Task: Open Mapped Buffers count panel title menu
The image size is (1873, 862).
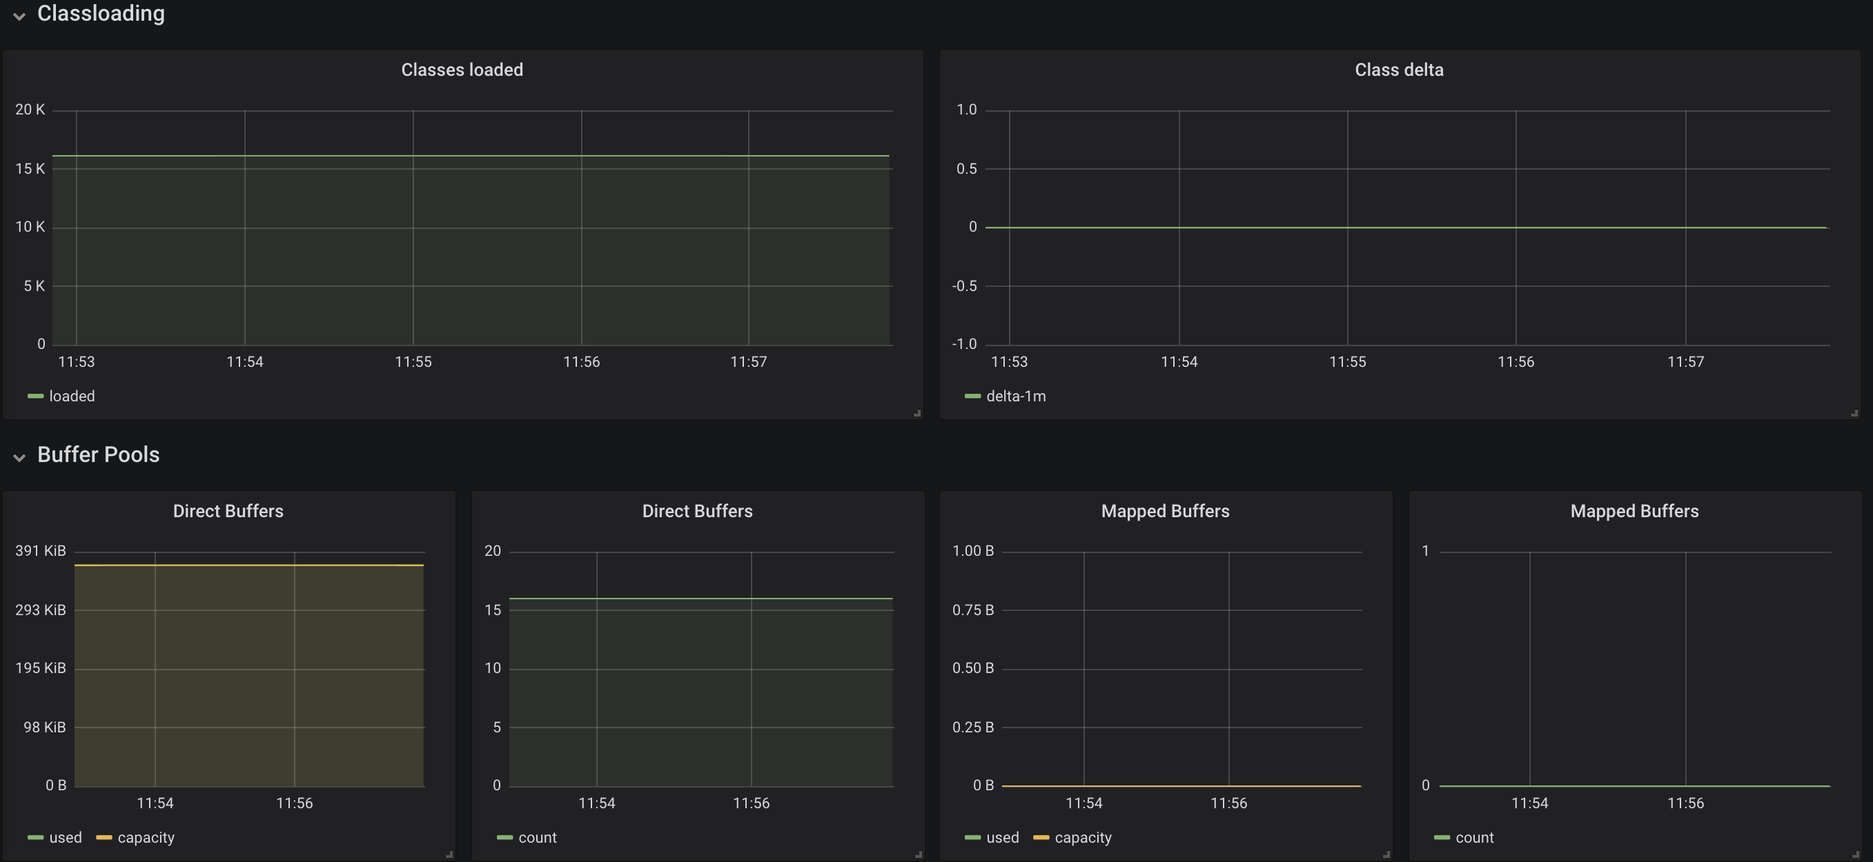Action: (x=1634, y=511)
